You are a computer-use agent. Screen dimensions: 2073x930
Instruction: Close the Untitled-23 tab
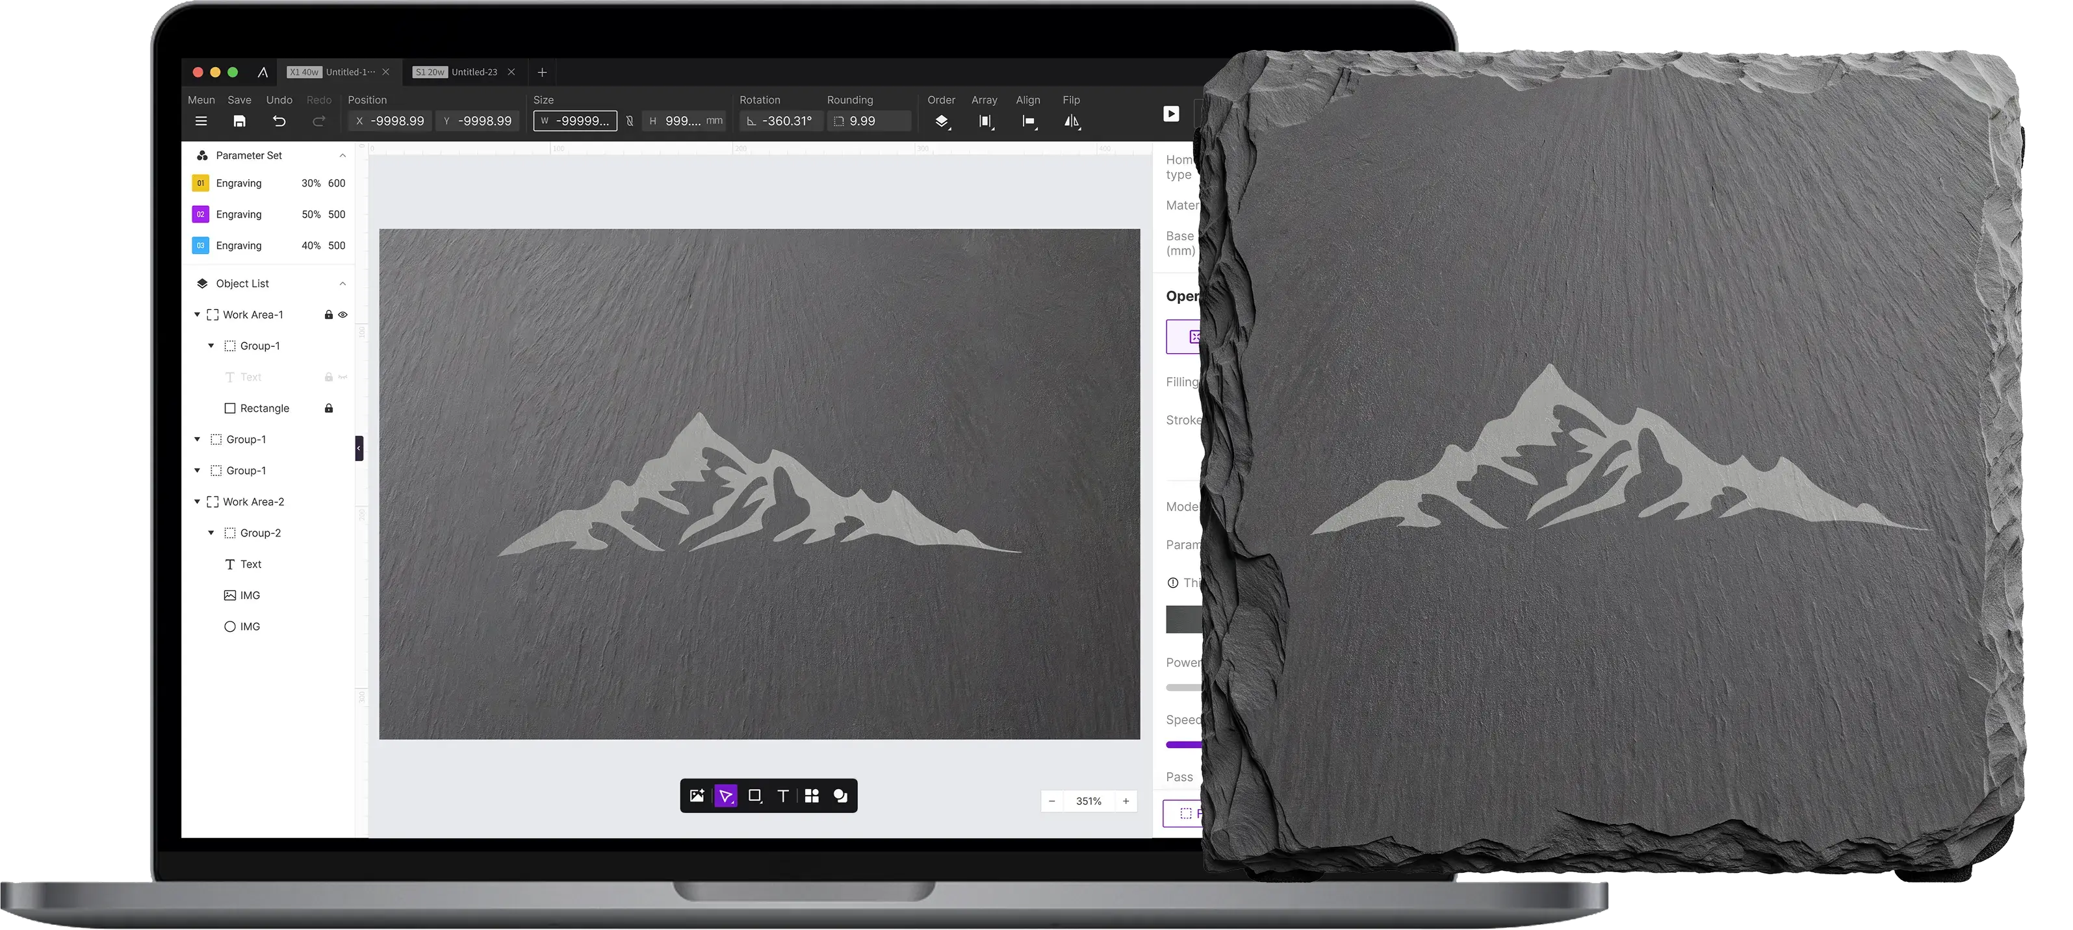click(x=511, y=72)
